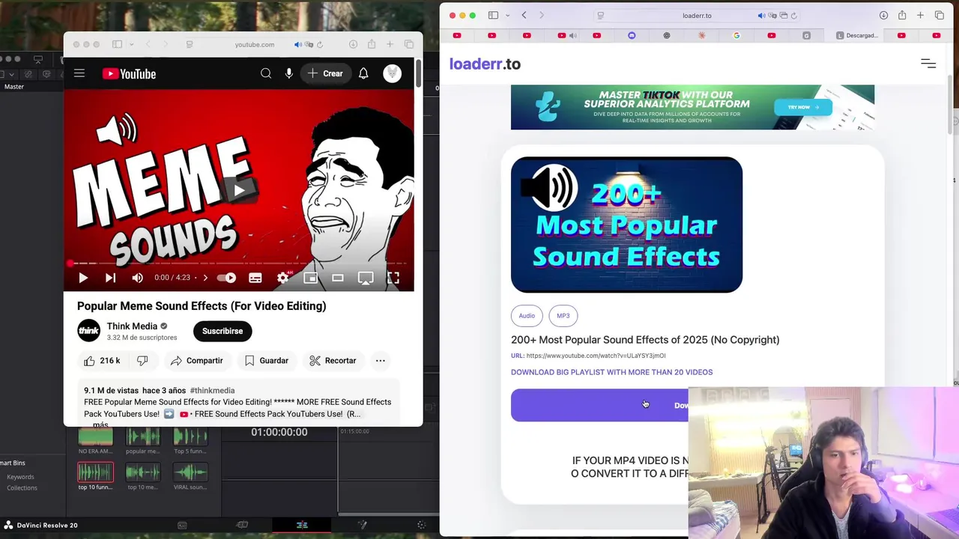Skip to next video in player
The width and height of the screenshot is (959, 539).
click(x=110, y=278)
